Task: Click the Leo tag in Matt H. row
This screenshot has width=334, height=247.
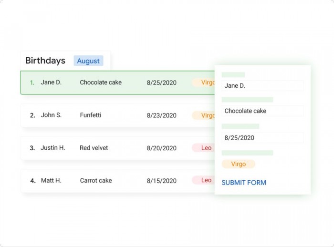Action: pyautogui.click(x=205, y=180)
